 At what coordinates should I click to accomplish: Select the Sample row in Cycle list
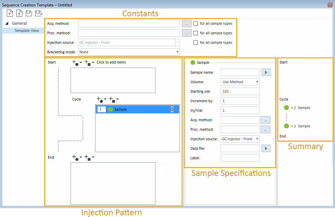(137, 109)
